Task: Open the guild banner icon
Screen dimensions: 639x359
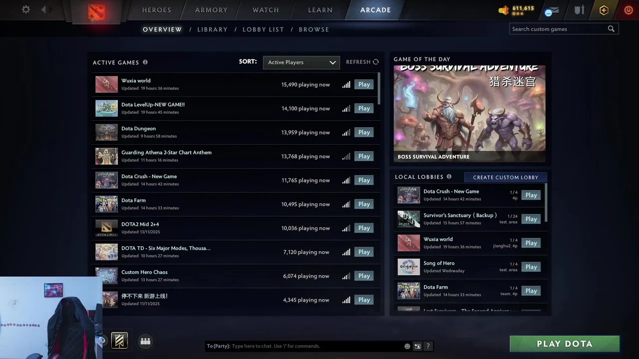Action: click(119, 341)
